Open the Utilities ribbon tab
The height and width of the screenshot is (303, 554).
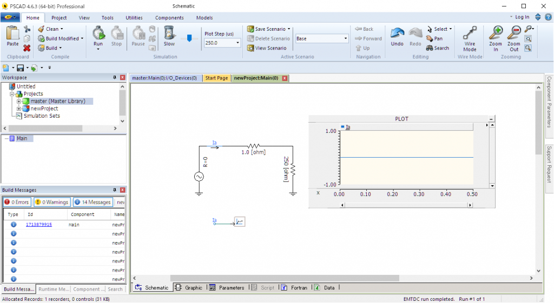(x=134, y=18)
